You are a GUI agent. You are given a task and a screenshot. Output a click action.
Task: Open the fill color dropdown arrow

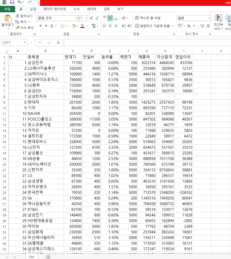[x=78, y=26]
